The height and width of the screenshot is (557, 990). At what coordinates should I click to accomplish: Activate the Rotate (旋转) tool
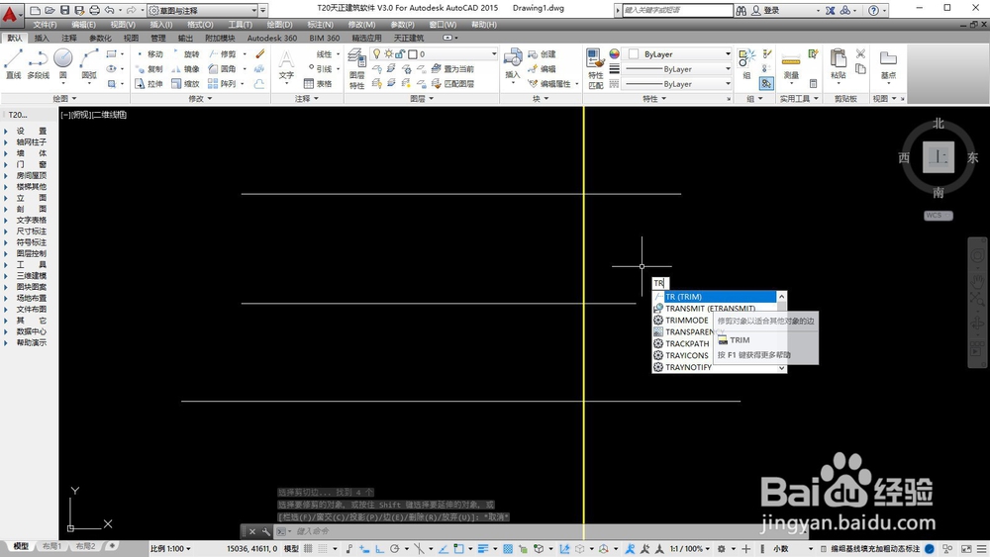(186, 54)
